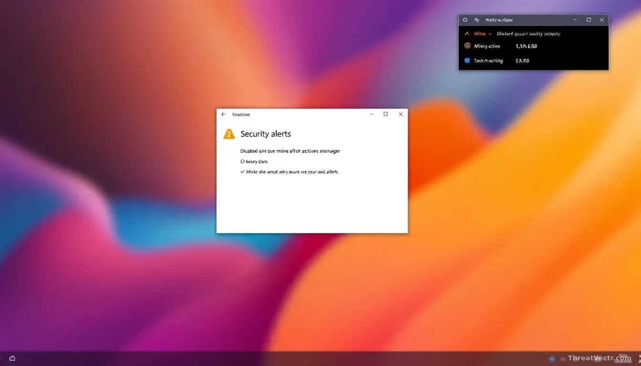Click the yellow circular Mining row icon
The image size is (641, 366).
coord(467,46)
